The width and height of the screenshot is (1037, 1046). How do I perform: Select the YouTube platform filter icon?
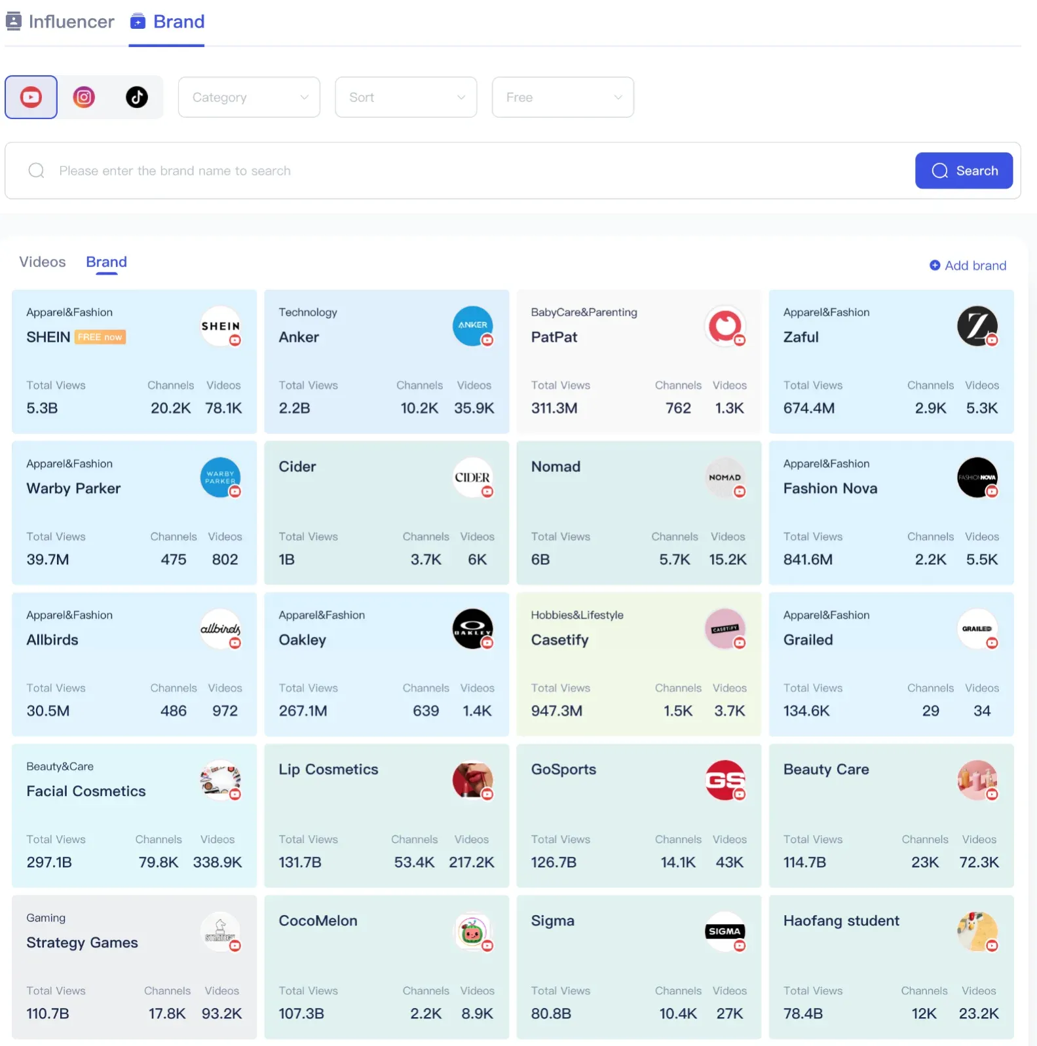click(x=31, y=98)
